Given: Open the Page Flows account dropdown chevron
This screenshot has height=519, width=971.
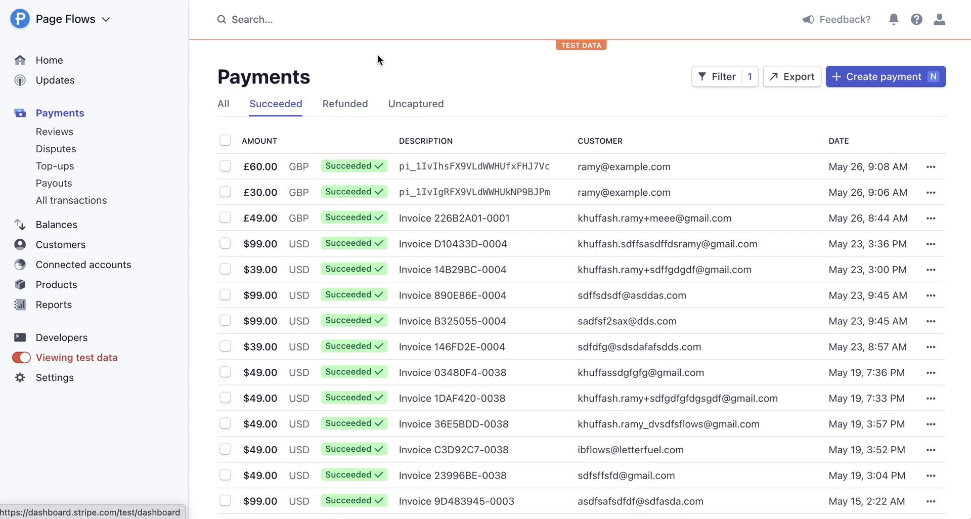Looking at the screenshot, I should point(106,19).
